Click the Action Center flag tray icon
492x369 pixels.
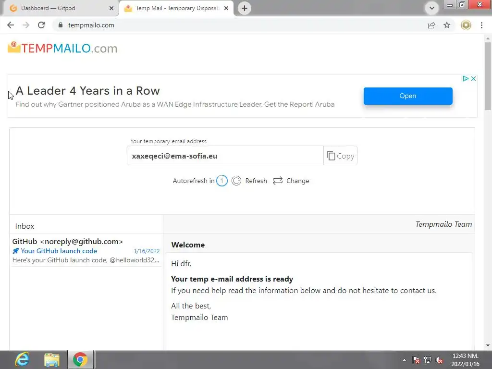point(416,360)
